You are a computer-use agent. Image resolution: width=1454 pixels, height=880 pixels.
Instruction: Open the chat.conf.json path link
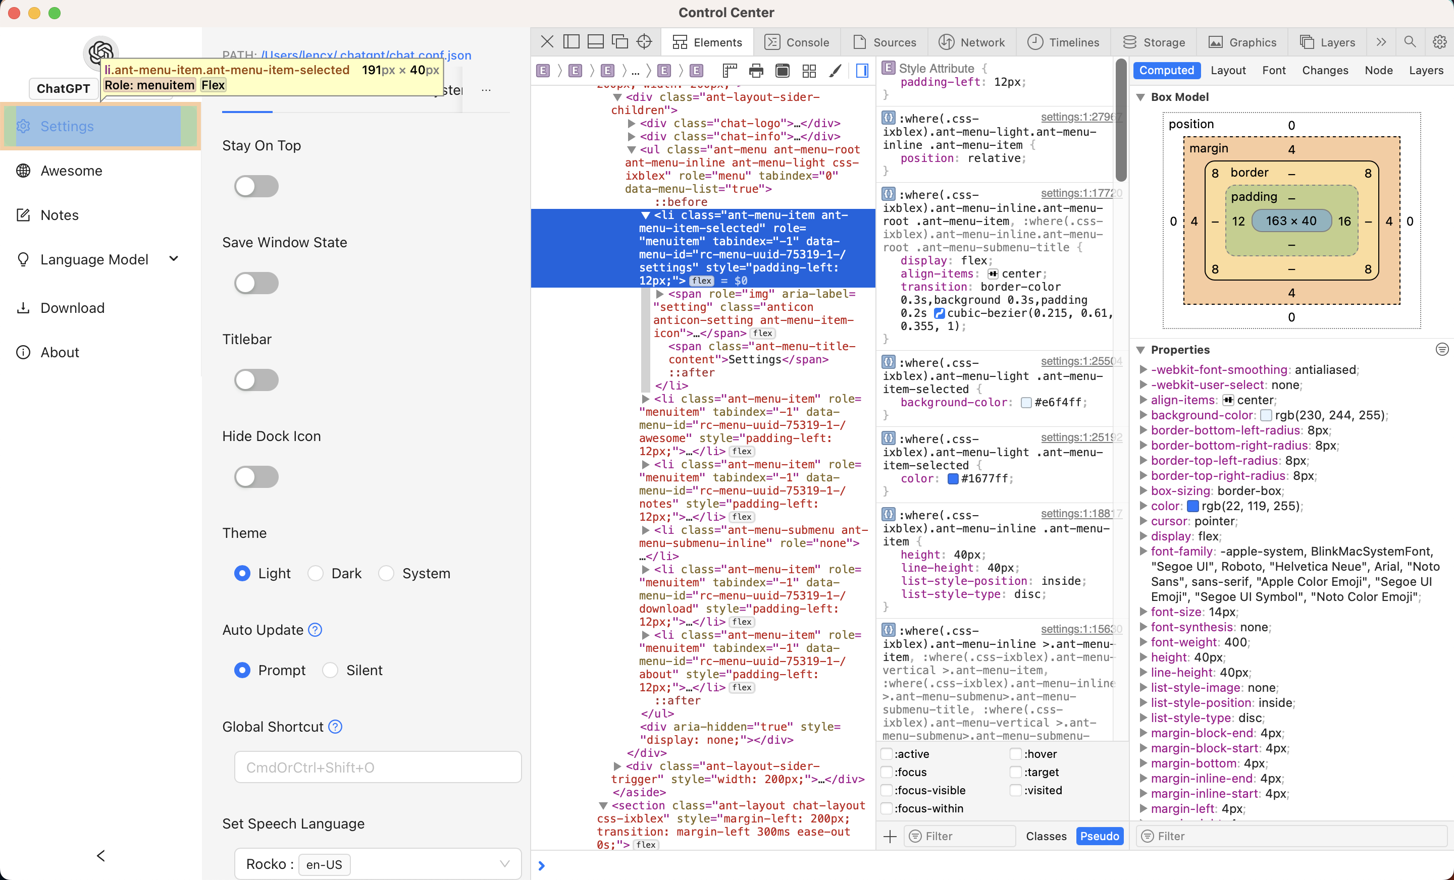pos(366,56)
